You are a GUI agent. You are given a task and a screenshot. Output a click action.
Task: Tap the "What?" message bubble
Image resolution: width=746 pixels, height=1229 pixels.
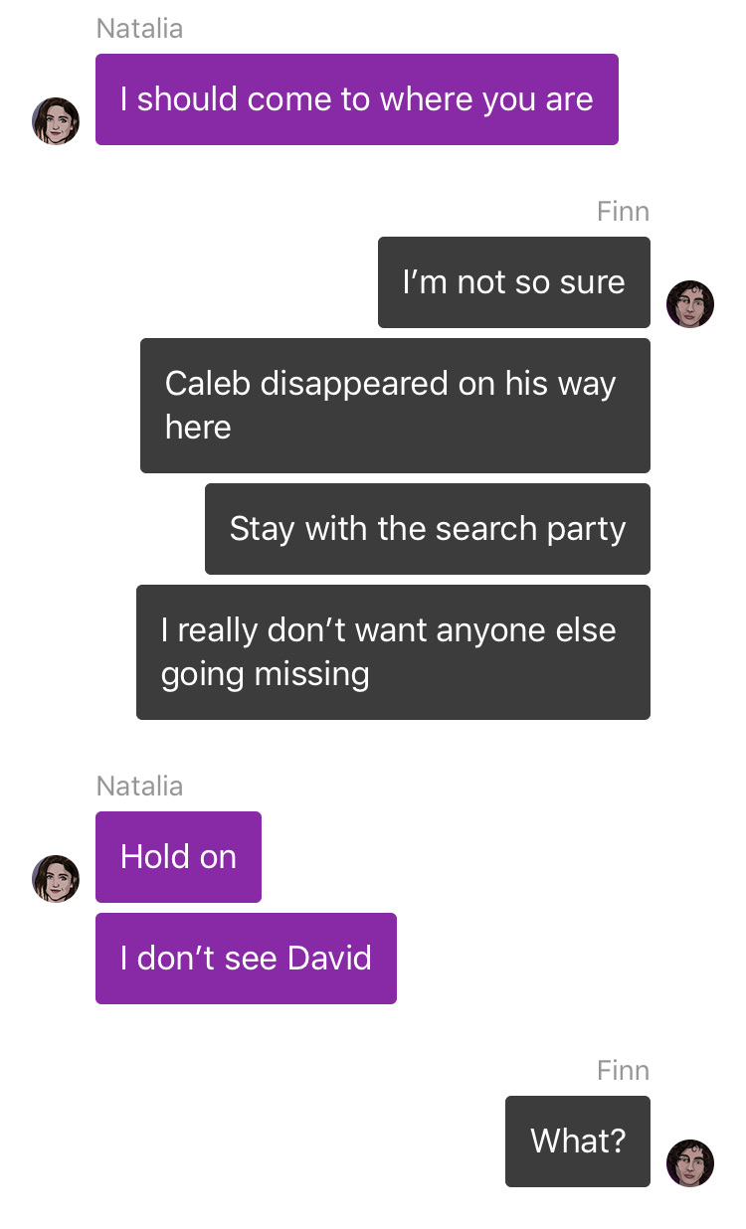[x=578, y=1141]
